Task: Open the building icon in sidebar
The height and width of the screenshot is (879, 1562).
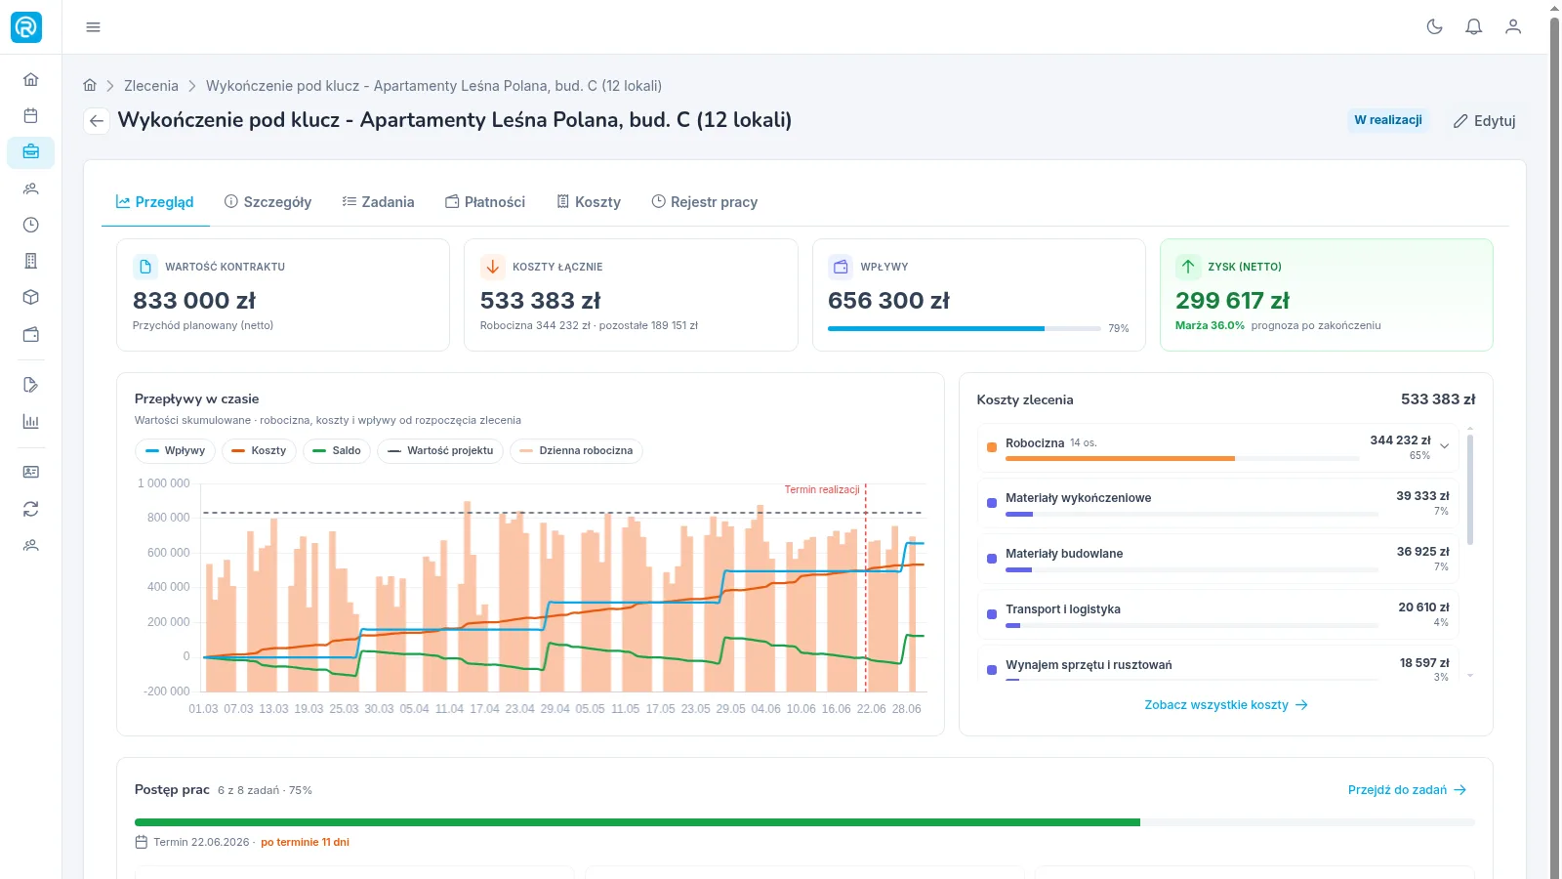Action: click(x=31, y=261)
